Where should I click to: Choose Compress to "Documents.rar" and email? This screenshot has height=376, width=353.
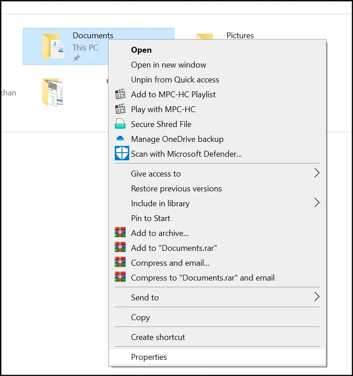(217, 278)
